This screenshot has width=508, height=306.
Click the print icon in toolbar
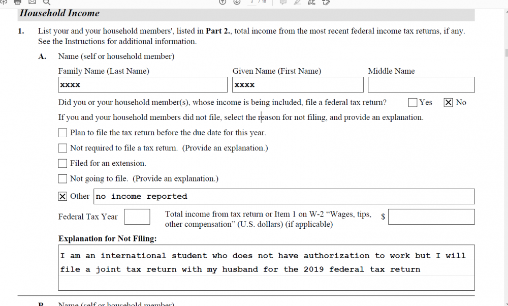pos(17,2)
